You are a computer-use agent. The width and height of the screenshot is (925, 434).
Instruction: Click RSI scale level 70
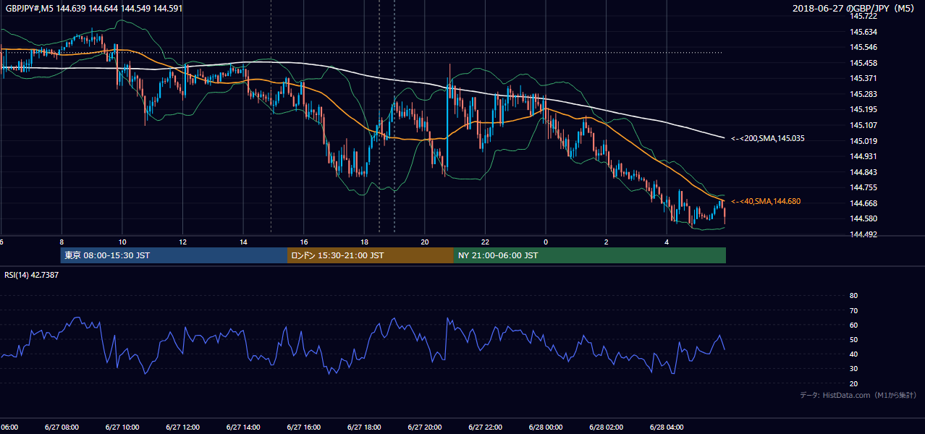(853, 311)
